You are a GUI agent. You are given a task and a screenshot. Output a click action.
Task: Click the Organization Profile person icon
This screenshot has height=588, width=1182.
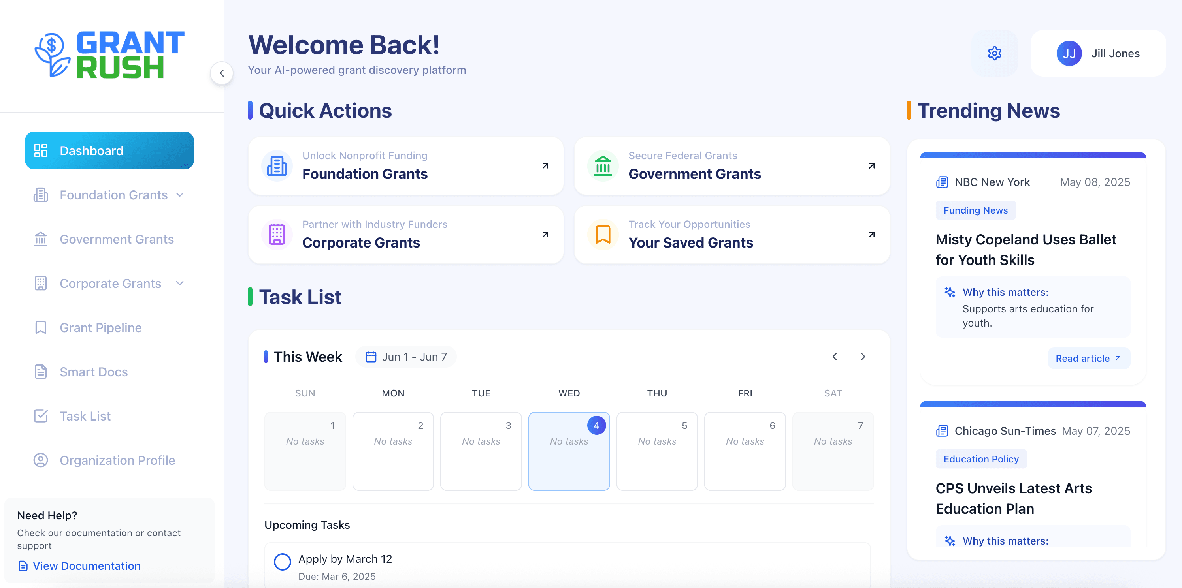pyautogui.click(x=41, y=460)
